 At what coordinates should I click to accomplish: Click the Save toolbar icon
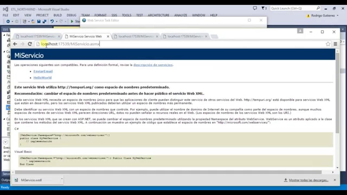(39, 21)
